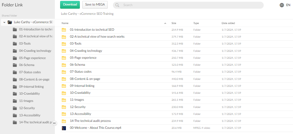Open sidebar folder 07-Status codes
293x134 pixels.
pos(30,72)
